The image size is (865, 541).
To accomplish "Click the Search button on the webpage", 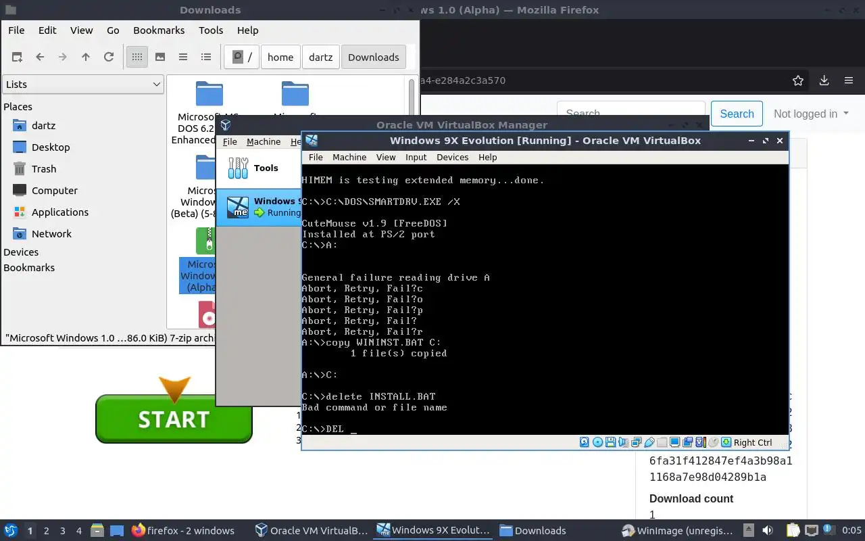I will coord(737,114).
